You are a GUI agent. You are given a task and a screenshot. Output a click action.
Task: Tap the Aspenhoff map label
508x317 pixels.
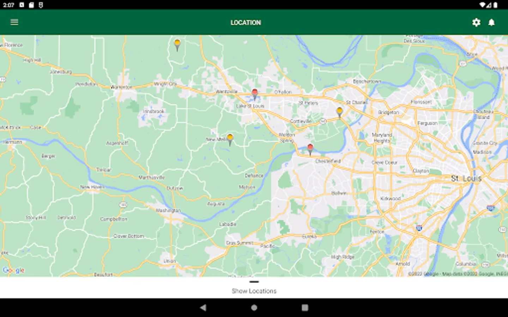click(x=117, y=143)
